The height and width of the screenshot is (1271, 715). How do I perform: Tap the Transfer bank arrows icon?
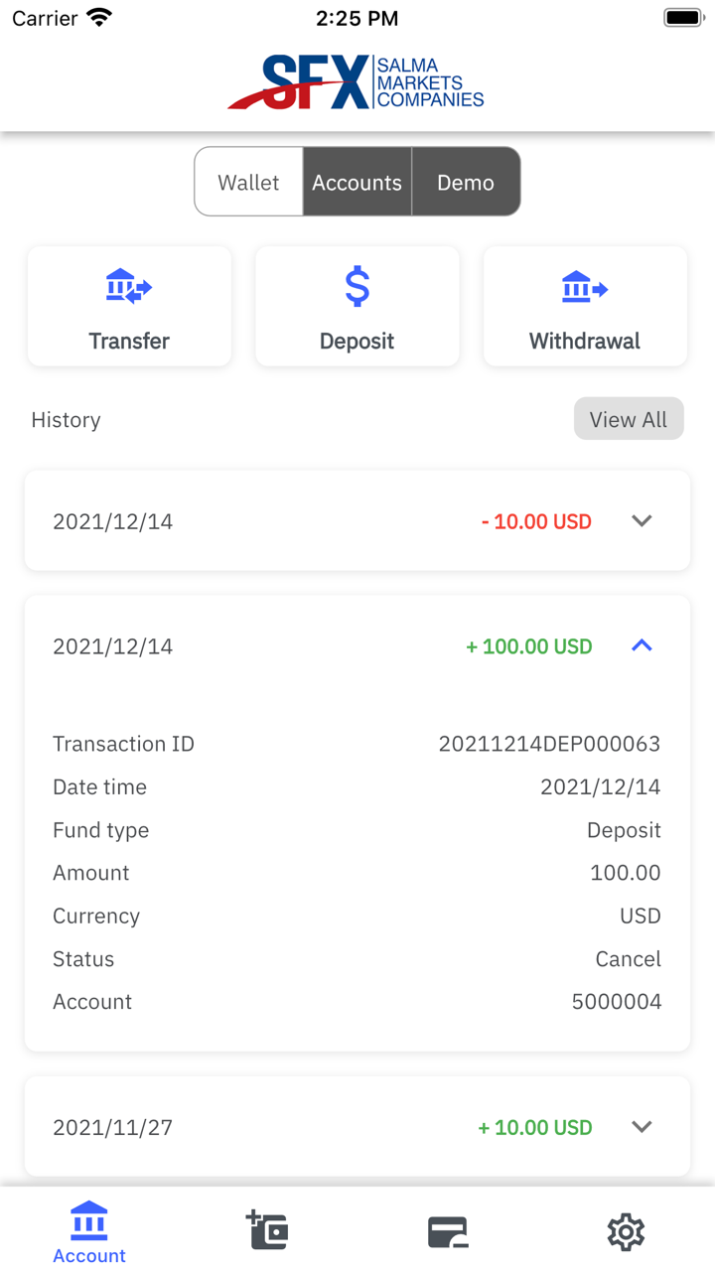(129, 288)
